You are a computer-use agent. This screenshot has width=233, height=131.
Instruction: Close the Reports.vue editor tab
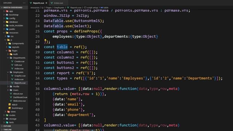tap(46, 3)
